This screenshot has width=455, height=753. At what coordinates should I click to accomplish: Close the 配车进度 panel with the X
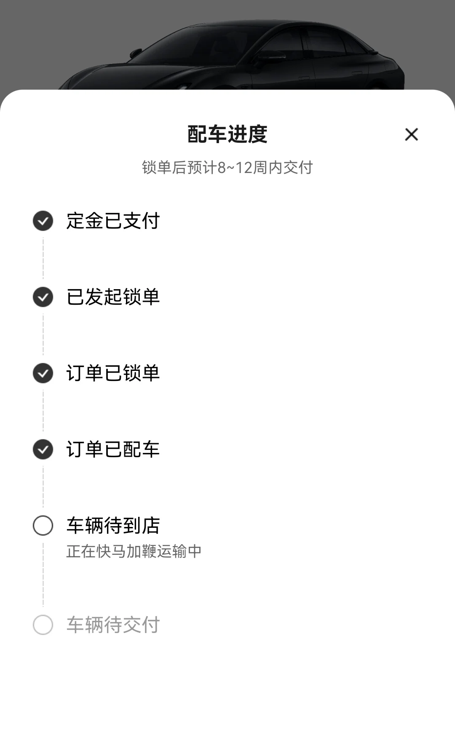pos(411,134)
